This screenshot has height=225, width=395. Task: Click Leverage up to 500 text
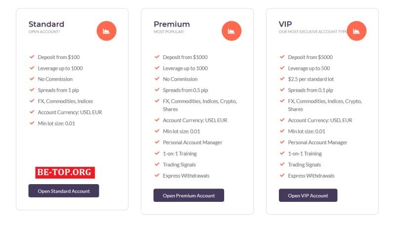pos(309,68)
